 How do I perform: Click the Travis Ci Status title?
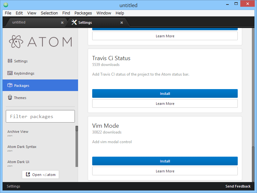click(x=111, y=58)
